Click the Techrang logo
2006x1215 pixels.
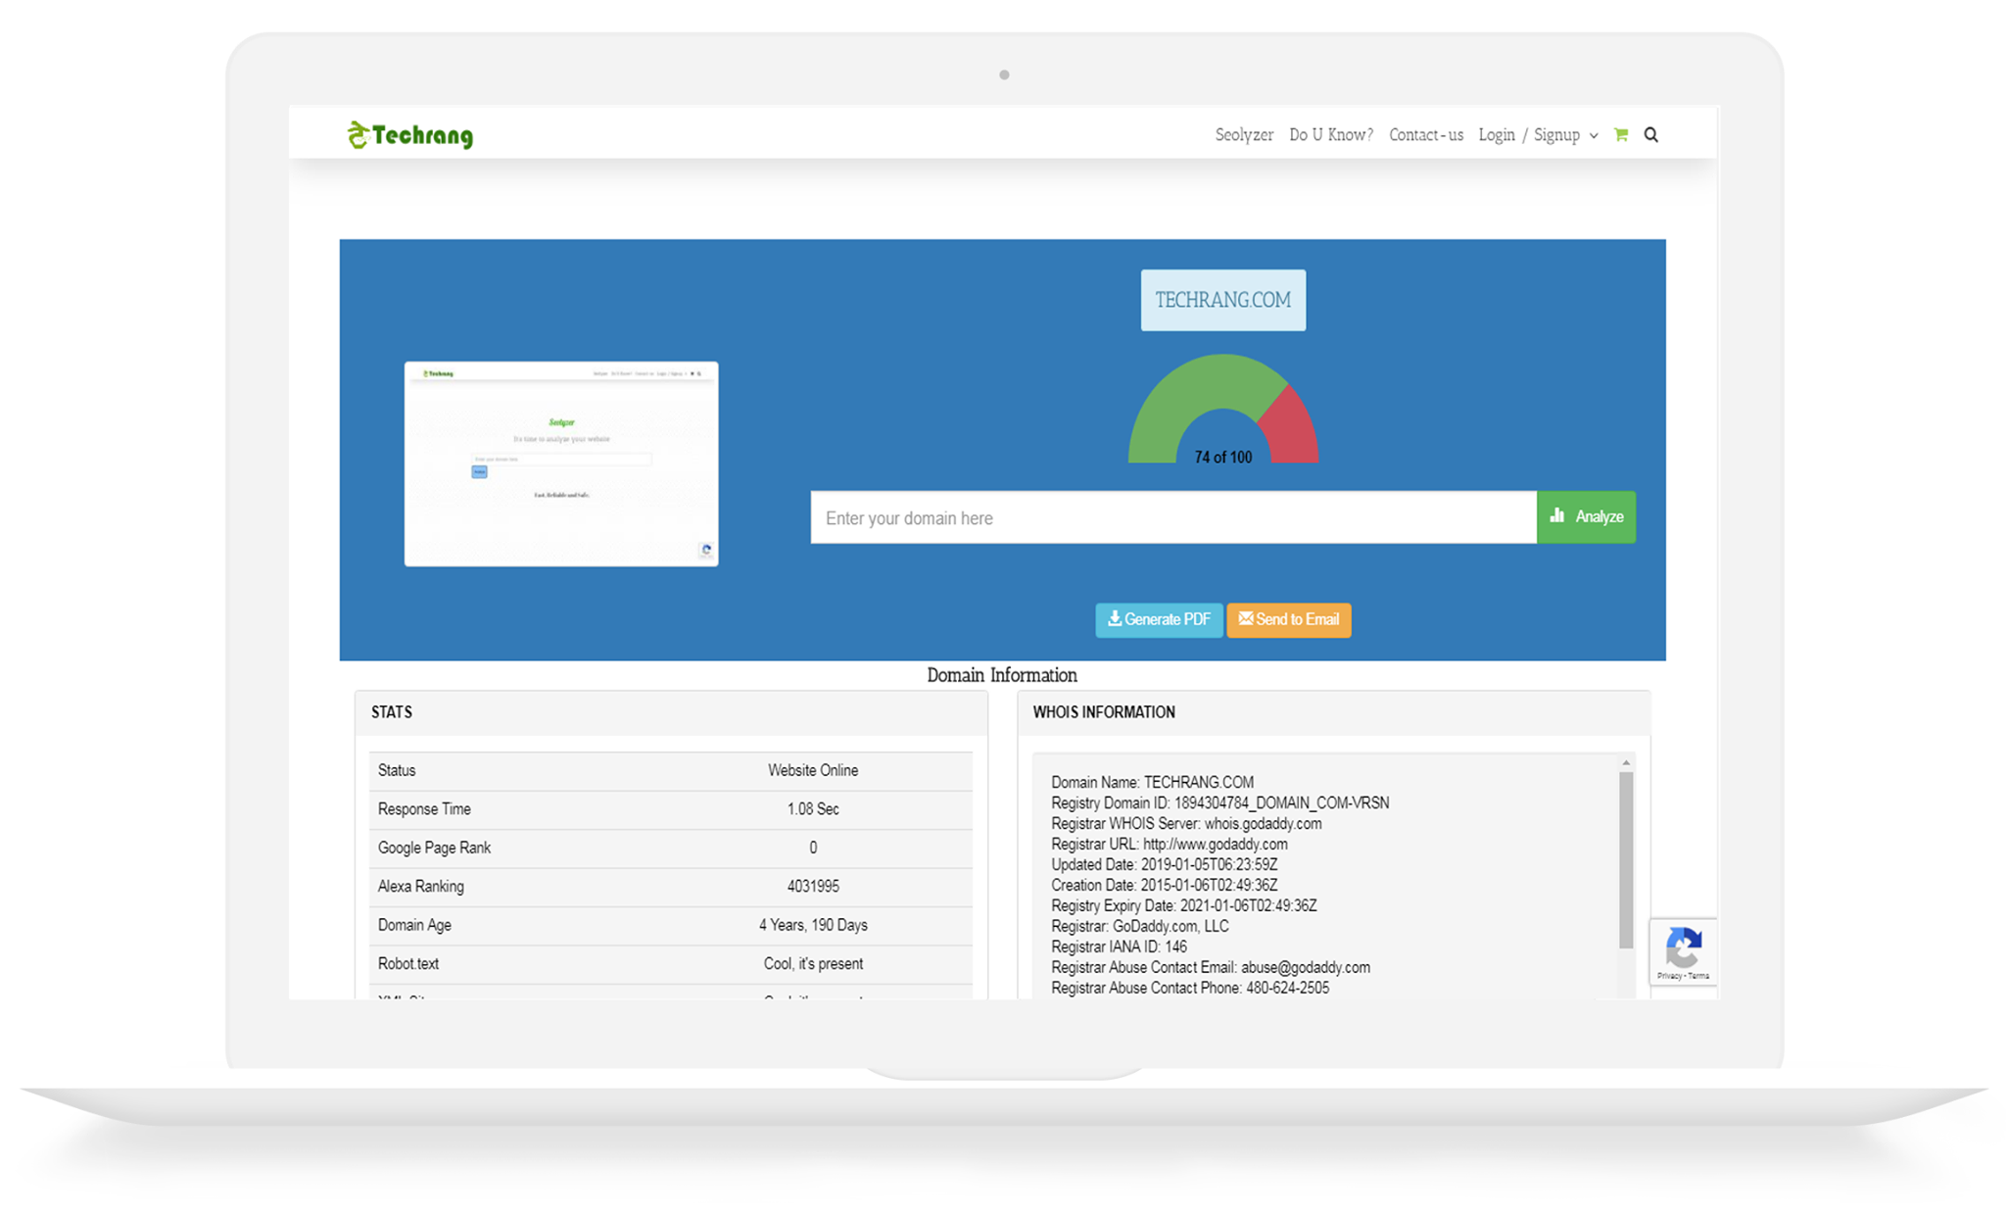(409, 135)
